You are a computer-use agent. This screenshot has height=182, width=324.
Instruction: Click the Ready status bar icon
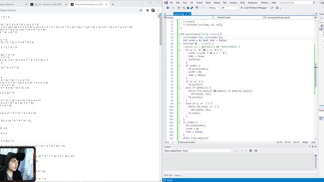click(165, 180)
